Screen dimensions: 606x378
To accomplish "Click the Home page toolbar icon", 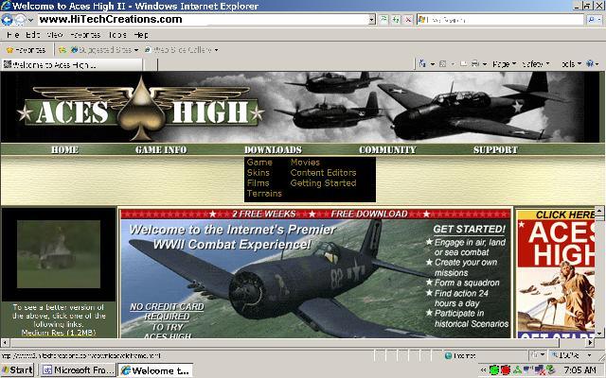I will (422, 63).
